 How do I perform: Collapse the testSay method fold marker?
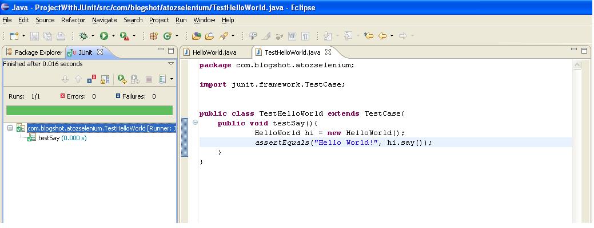(195, 123)
